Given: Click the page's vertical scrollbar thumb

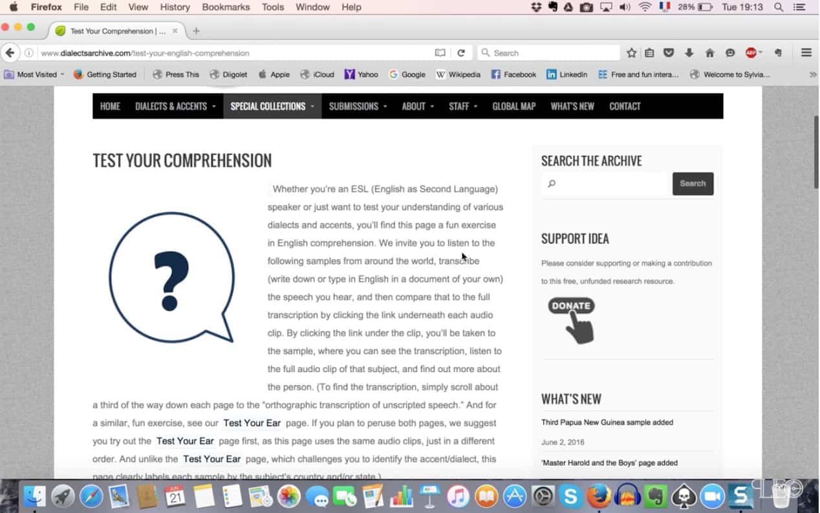Looking at the screenshot, I should pyautogui.click(x=815, y=152).
